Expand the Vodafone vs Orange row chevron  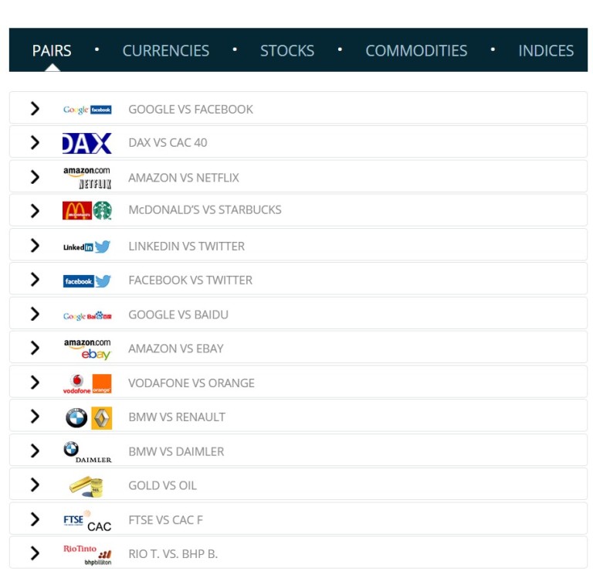pyautogui.click(x=35, y=383)
